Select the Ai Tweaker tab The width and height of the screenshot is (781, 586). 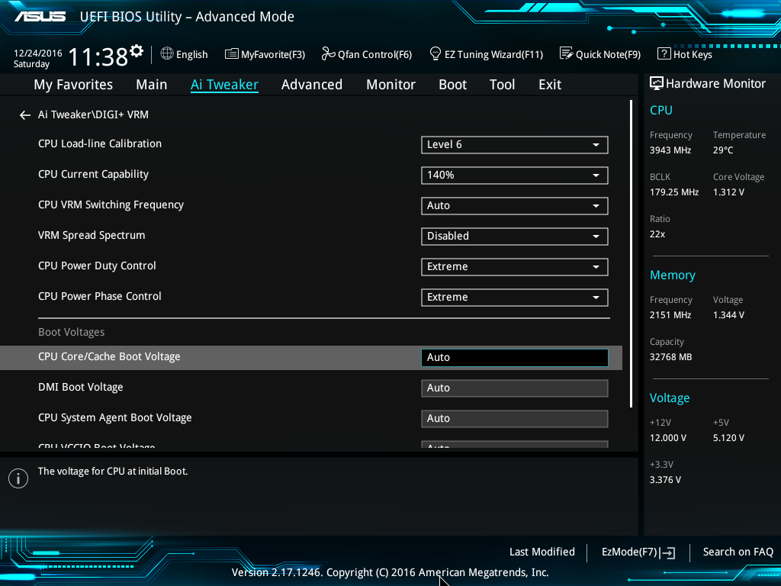pos(224,85)
